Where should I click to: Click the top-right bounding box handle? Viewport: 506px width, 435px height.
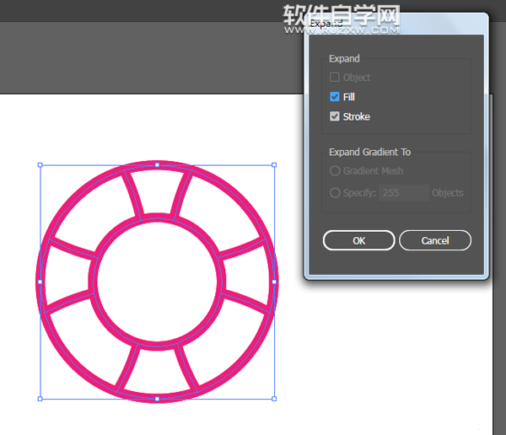click(274, 164)
